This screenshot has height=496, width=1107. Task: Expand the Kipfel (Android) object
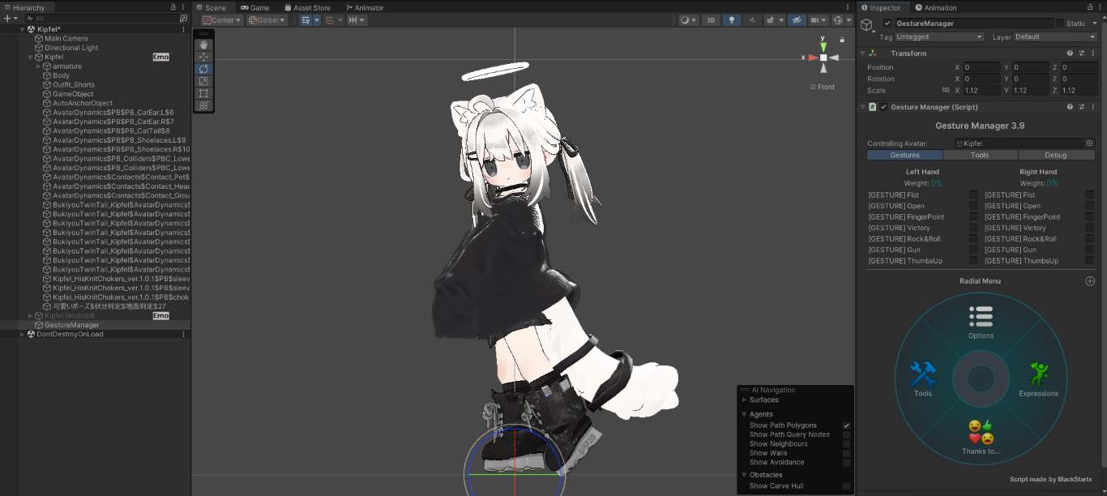[30, 315]
